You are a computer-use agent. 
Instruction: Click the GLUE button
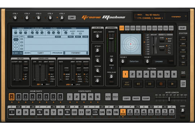182,28
